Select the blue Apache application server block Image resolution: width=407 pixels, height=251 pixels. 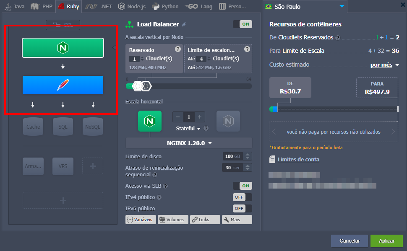(63, 85)
